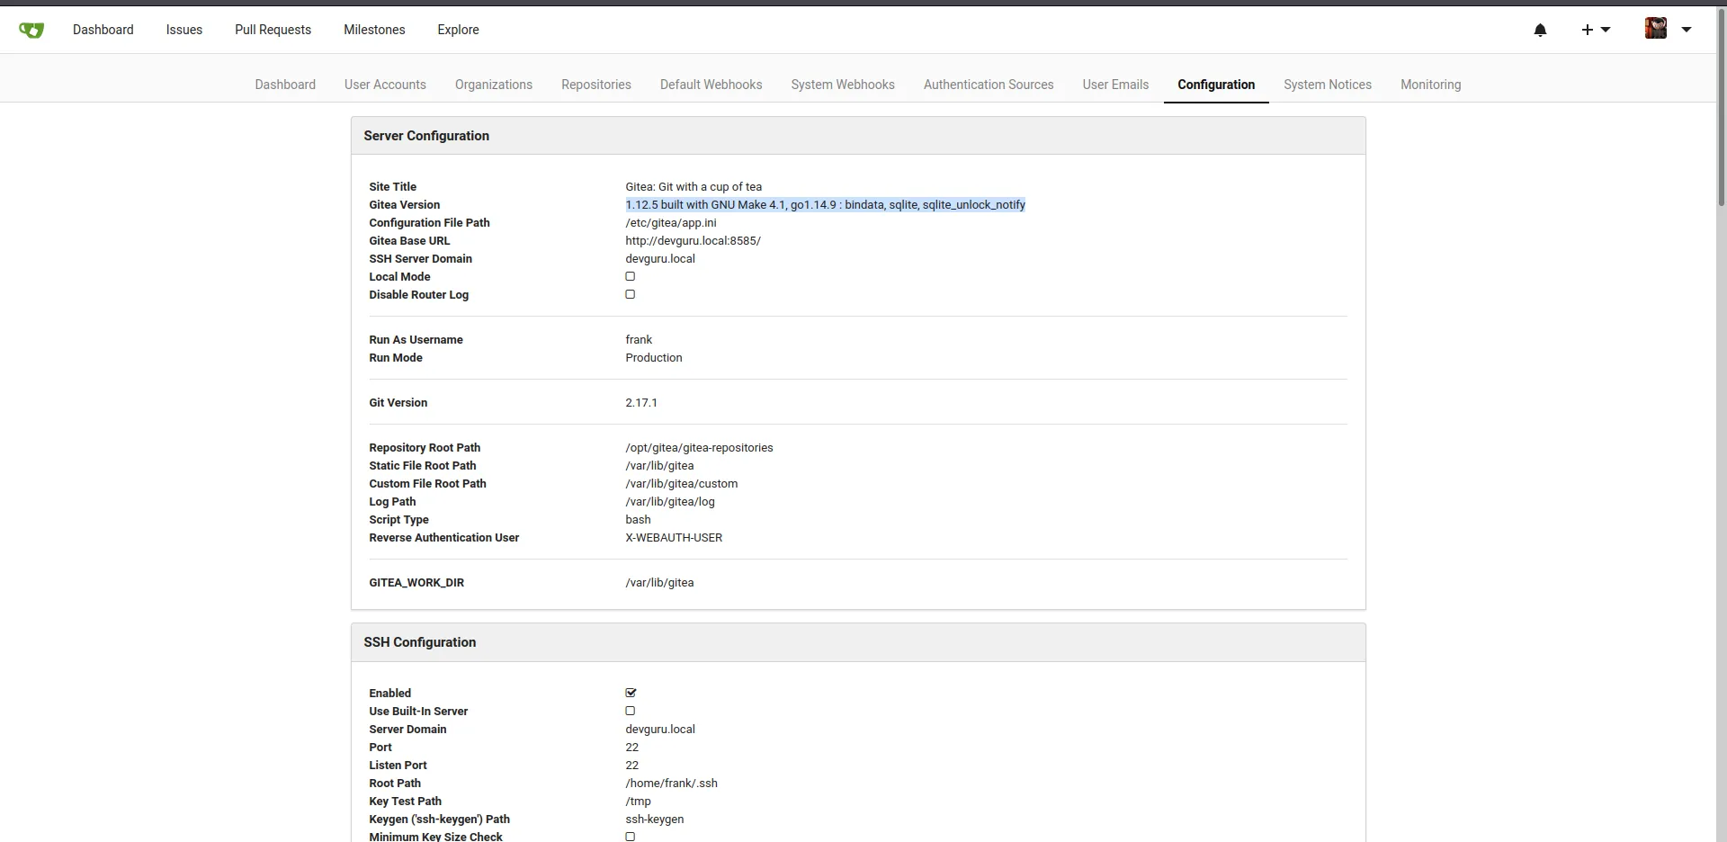Viewport: 1727px width, 842px height.
Task: Go to Pull Requests page
Action: (273, 30)
